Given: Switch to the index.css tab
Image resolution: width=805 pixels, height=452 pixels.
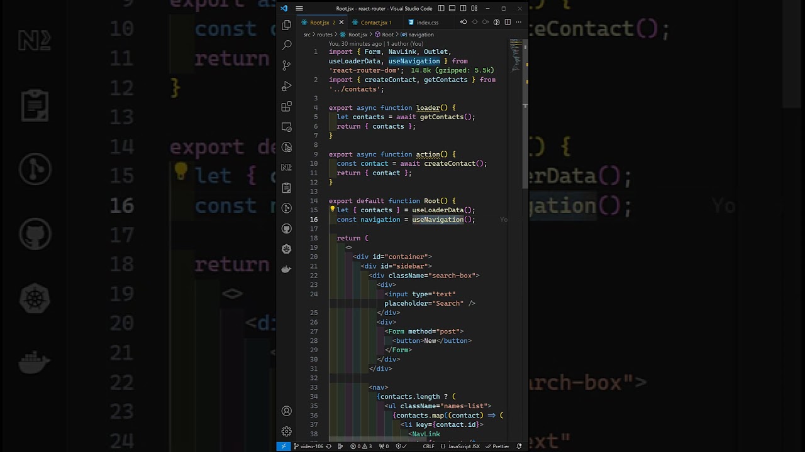Looking at the screenshot, I should point(427,23).
